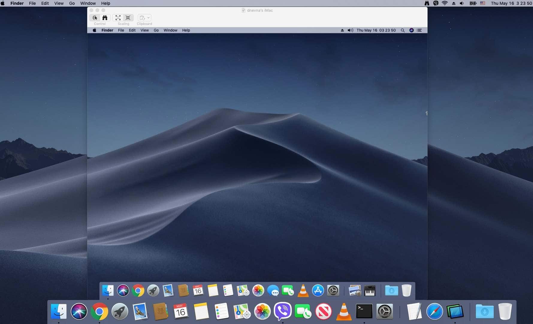Open Window menu in the remote menu bar
The width and height of the screenshot is (533, 324).
click(170, 30)
